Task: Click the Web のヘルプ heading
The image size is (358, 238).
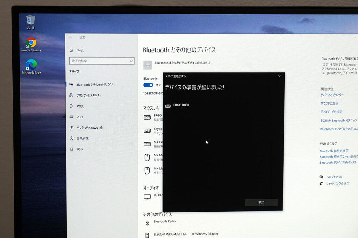Action: [x=328, y=143]
